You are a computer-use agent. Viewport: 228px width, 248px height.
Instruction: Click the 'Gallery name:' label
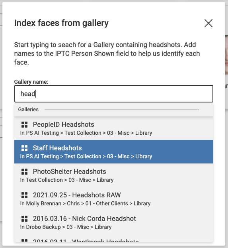tap(31, 82)
